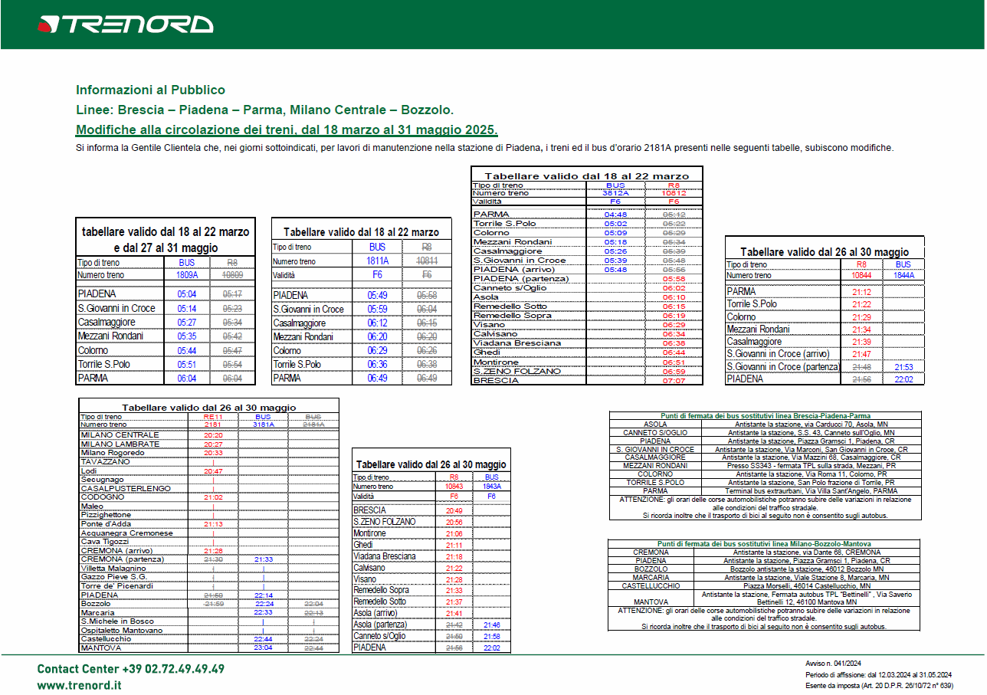Click the 04:48 Parma bus departure time
This screenshot has height=695, width=987.
click(x=615, y=215)
